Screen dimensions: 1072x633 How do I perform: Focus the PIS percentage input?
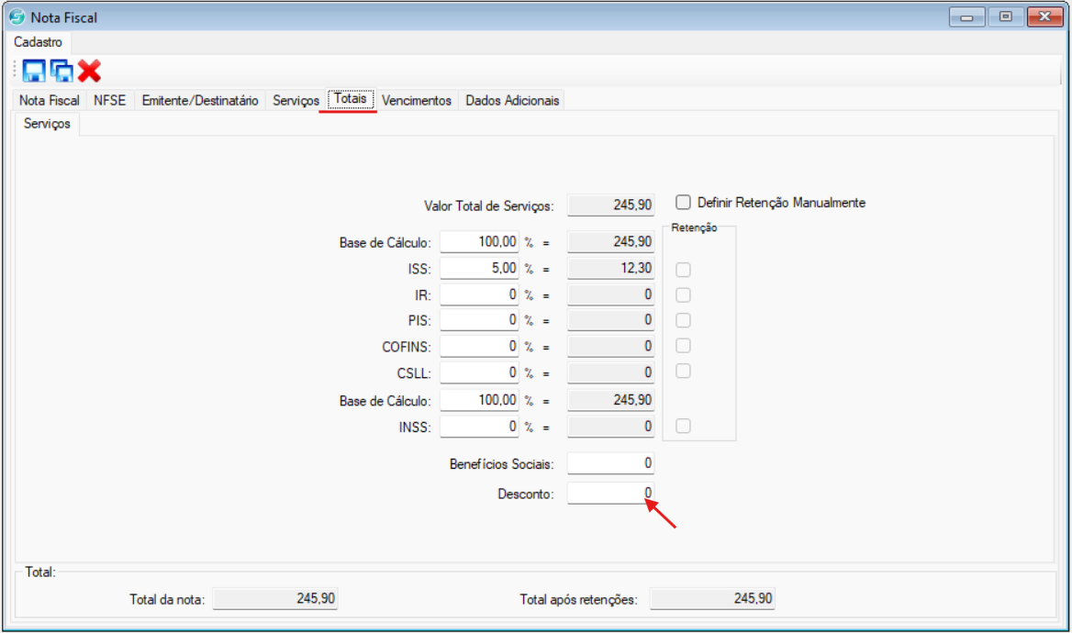(479, 320)
